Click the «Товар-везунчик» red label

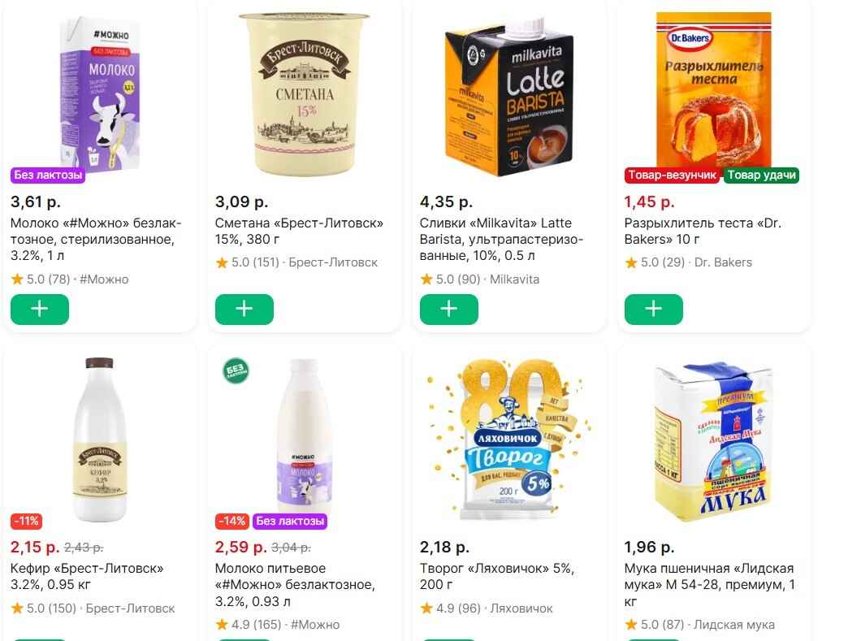tap(672, 175)
